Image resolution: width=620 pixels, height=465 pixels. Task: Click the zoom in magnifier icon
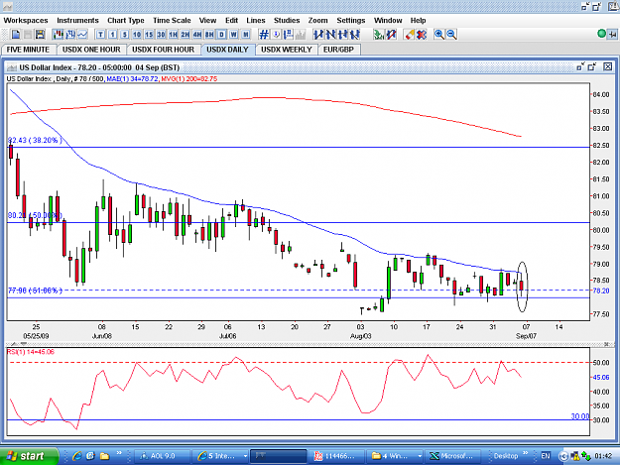(438, 35)
